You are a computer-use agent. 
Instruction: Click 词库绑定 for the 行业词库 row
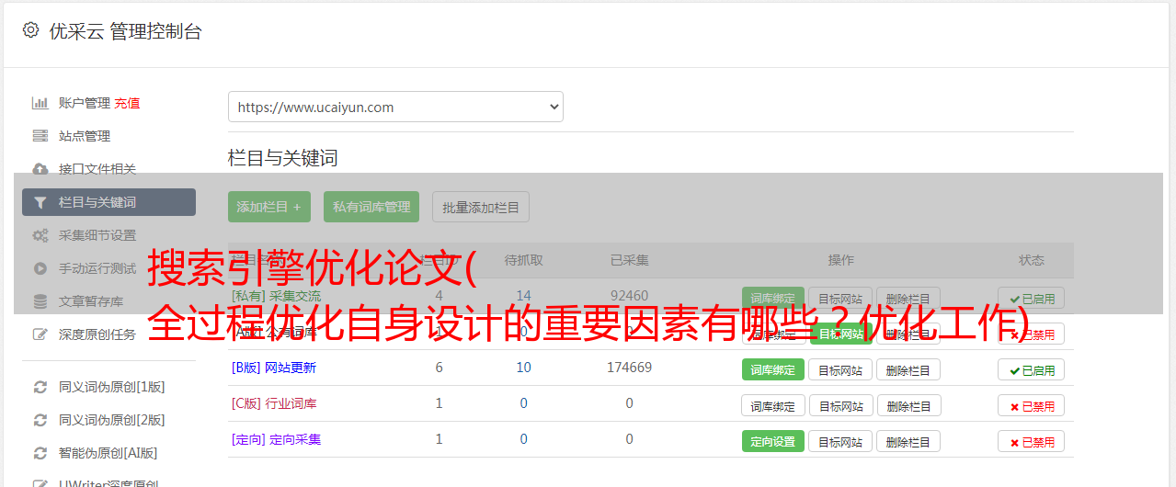[773, 405]
